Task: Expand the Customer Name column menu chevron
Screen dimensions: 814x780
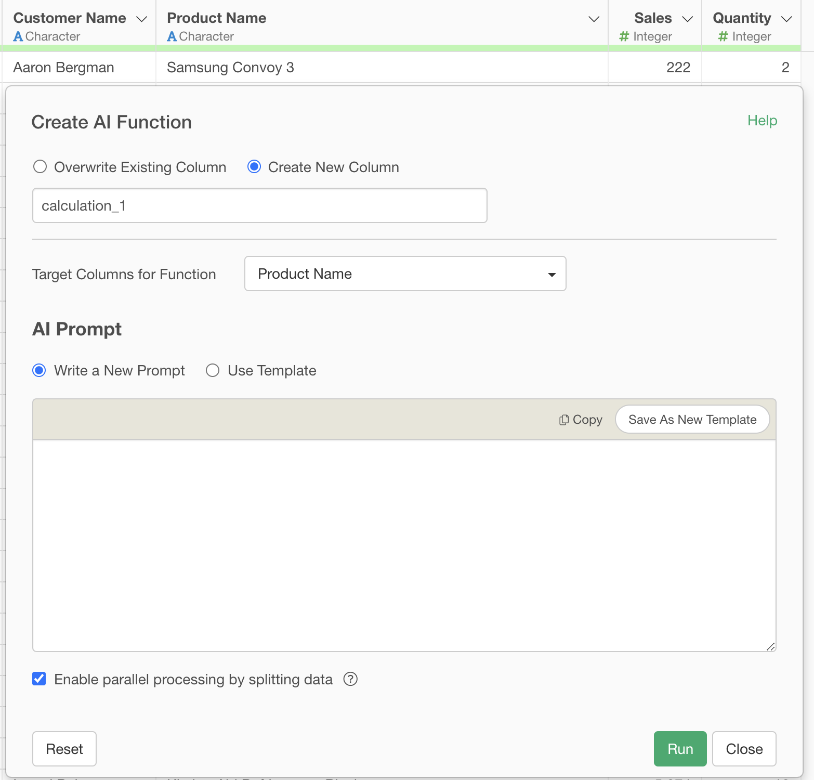Action: click(x=141, y=19)
